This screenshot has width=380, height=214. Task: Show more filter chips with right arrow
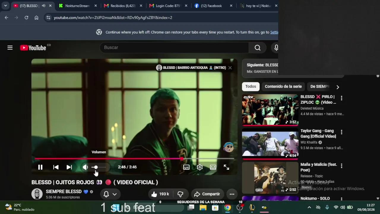pos(338,87)
